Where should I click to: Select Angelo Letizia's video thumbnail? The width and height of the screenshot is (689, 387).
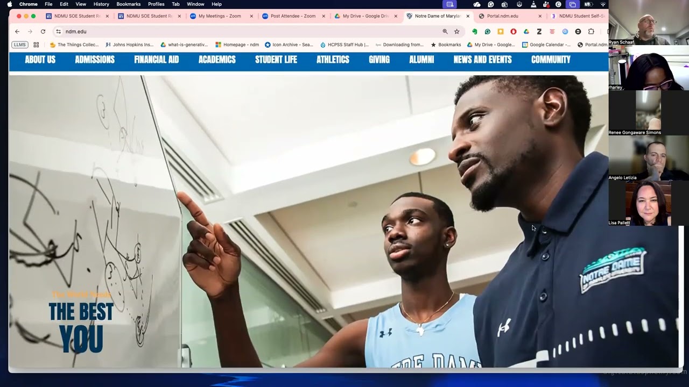[x=649, y=158]
